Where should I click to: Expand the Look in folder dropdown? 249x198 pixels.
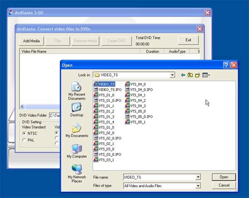tap(172, 75)
